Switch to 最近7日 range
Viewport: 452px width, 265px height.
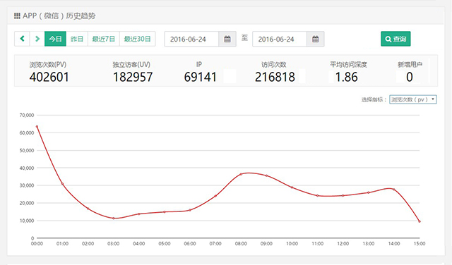tap(104, 39)
